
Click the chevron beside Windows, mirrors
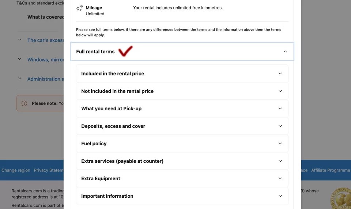pyautogui.click(x=20, y=59)
